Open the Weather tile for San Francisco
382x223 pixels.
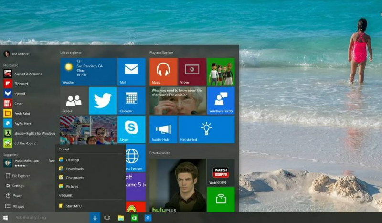[88, 72]
